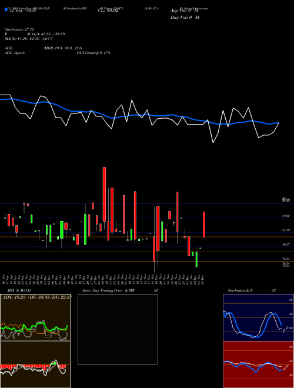Open the red RSI chart panel
The width and height of the screenshot is (294, 388).
[258, 364]
